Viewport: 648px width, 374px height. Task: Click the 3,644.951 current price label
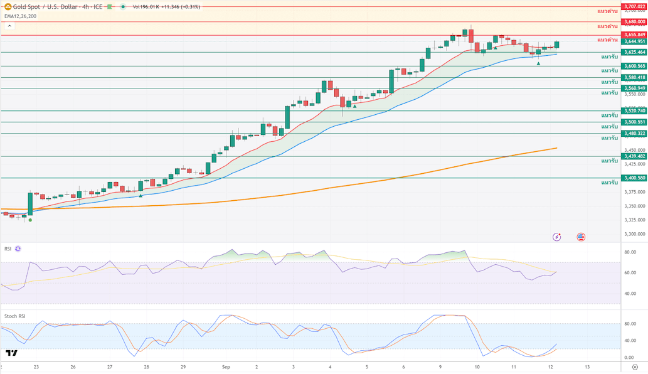pos(634,41)
